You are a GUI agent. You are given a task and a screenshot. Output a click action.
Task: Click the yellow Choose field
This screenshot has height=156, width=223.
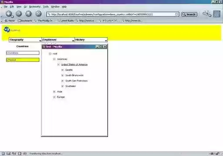(x=23, y=60)
